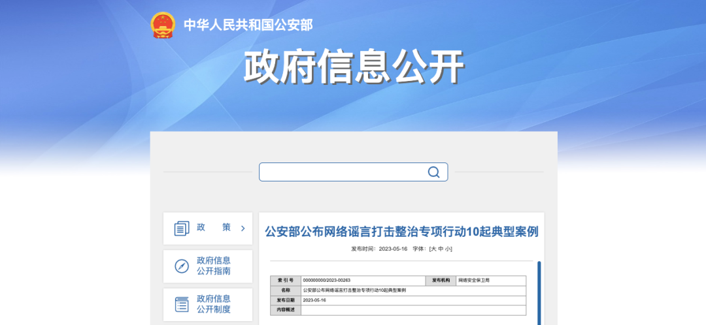Click the magnifier search icon
706x325 pixels.
tap(433, 172)
